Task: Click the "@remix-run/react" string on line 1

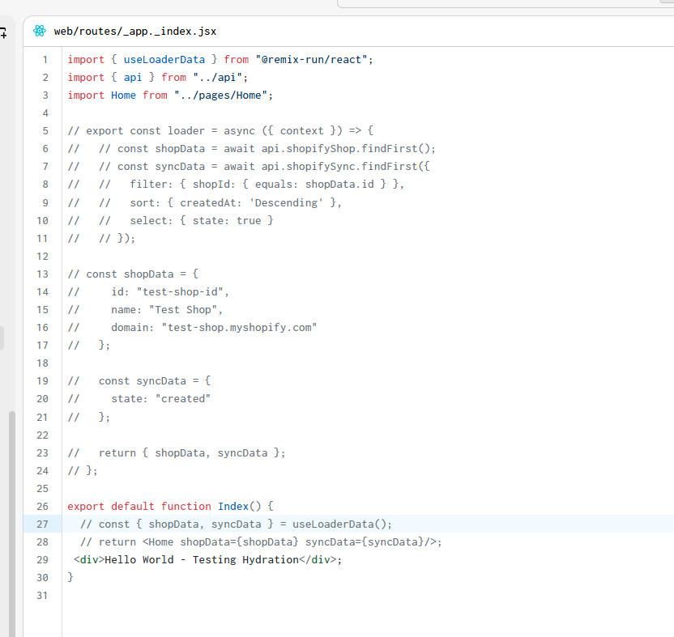Action: 311,60
